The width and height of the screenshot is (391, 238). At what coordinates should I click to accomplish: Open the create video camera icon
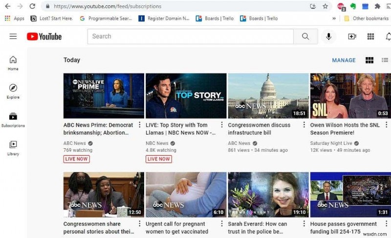[352, 37]
